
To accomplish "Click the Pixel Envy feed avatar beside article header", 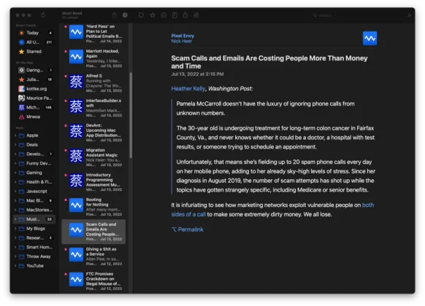I will coord(370,38).
